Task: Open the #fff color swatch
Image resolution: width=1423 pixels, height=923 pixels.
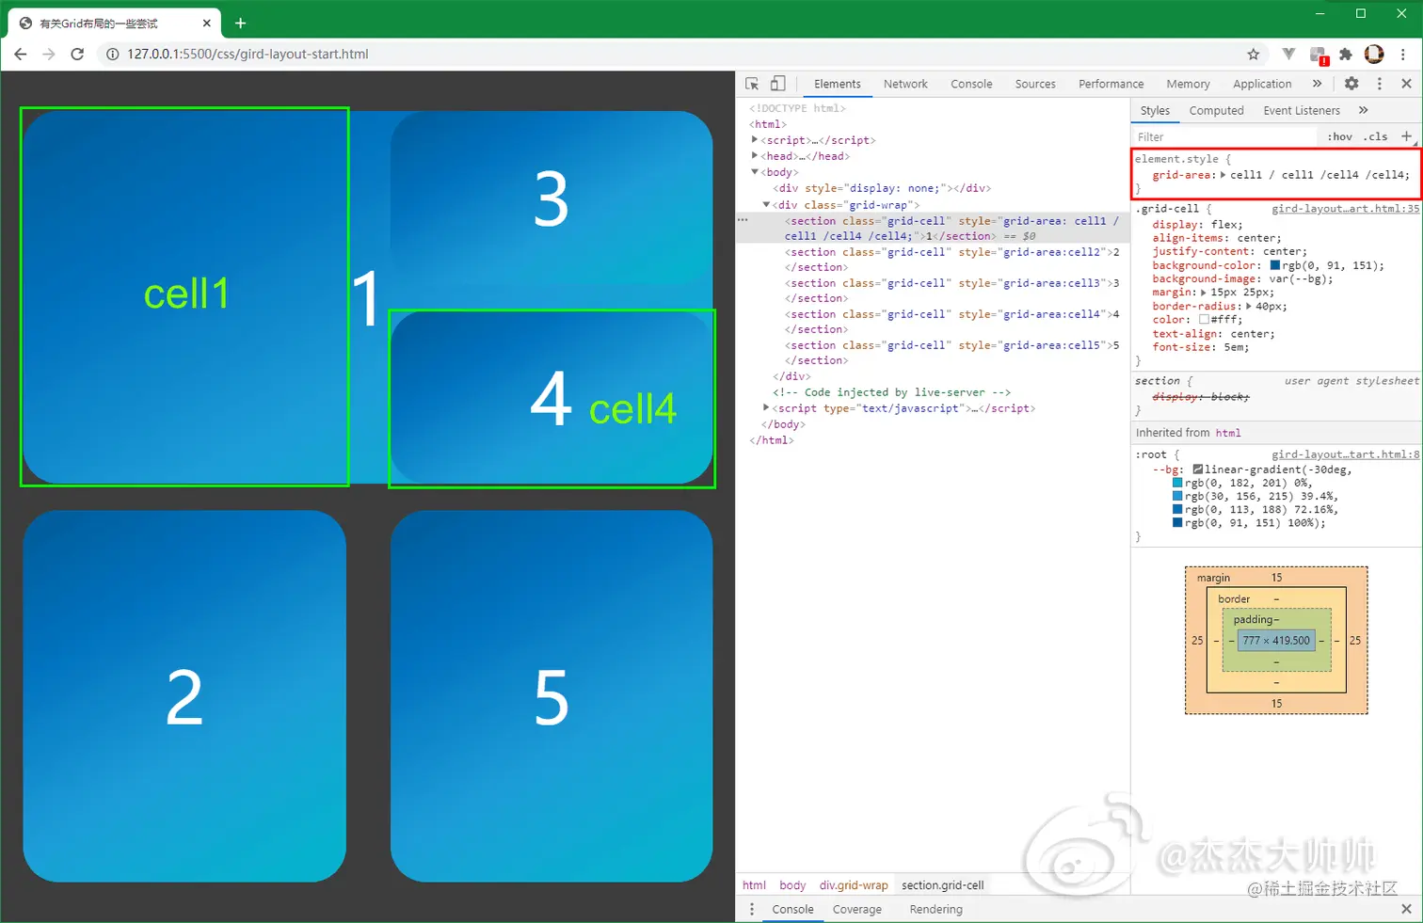Action: (x=1204, y=320)
